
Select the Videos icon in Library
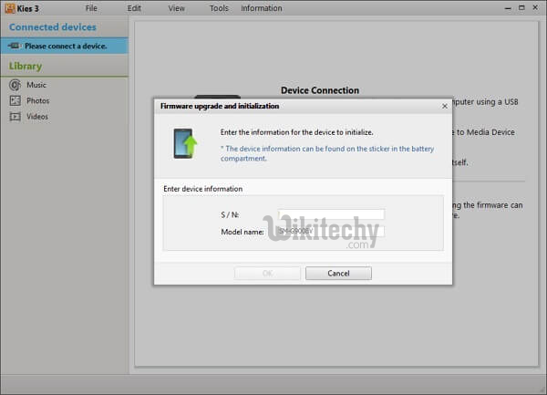point(15,117)
